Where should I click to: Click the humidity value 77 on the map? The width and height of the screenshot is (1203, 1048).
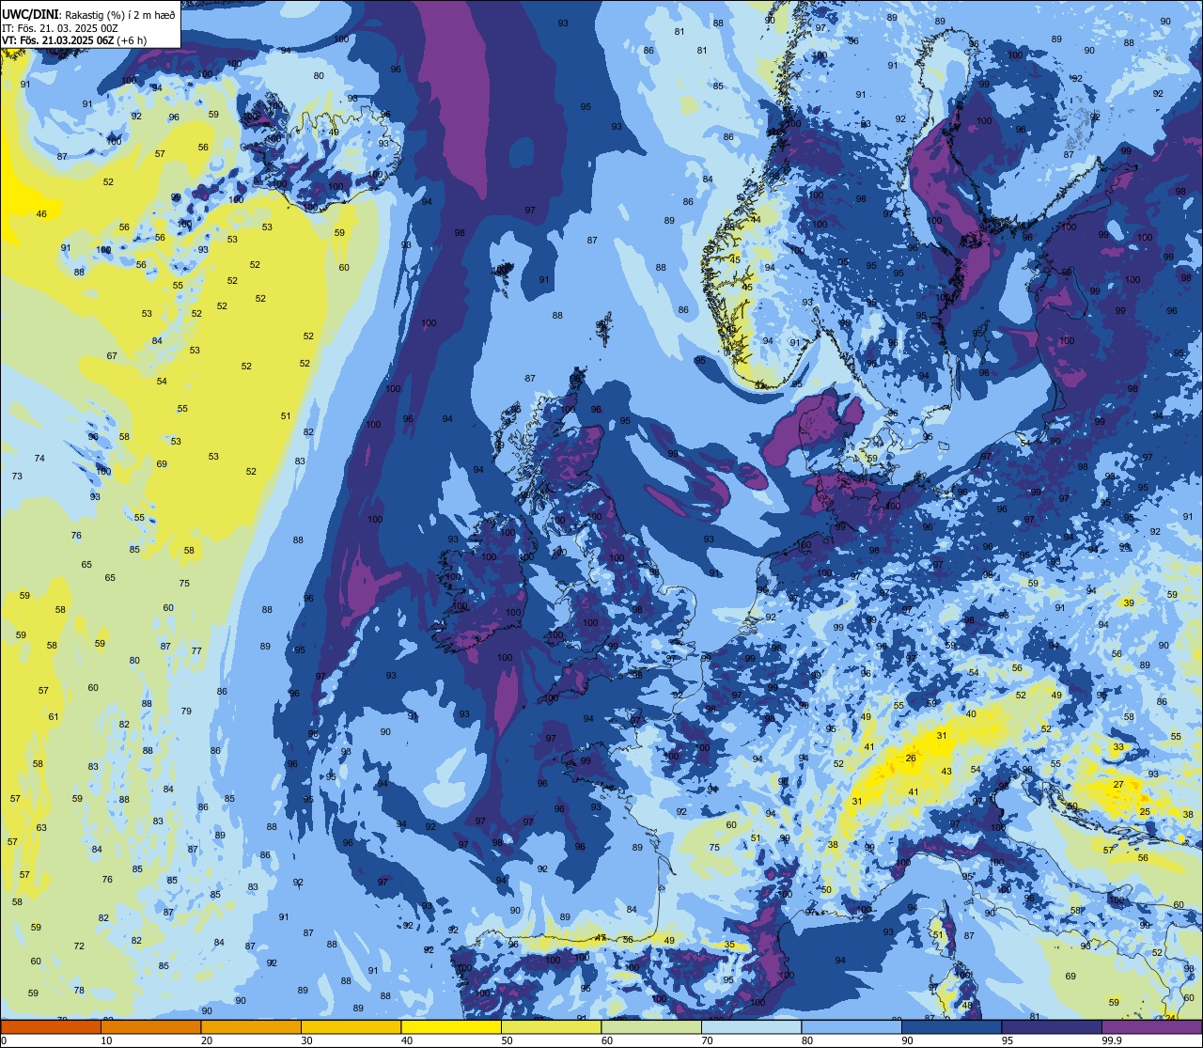coord(196,651)
